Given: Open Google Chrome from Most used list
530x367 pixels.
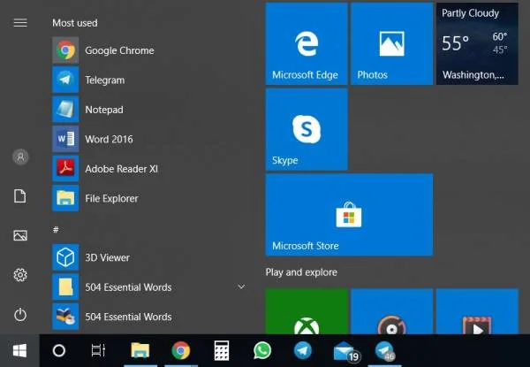Looking at the screenshot, I should coord(148,50).
